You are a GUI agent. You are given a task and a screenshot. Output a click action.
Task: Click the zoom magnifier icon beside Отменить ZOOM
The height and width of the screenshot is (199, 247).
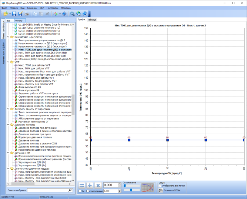click(x=161, y=190)
